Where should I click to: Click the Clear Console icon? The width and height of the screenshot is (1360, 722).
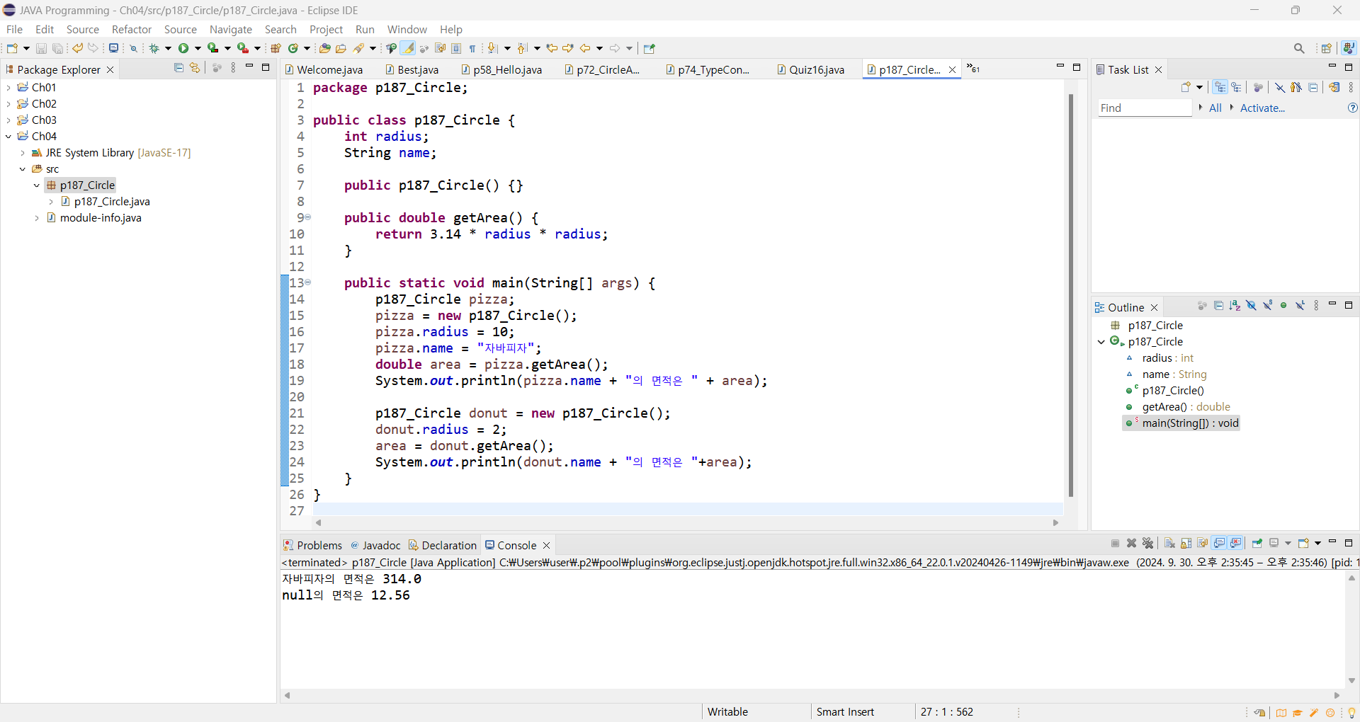point(1169,543)
